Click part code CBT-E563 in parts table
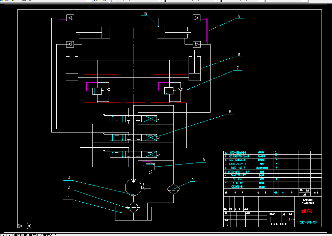 pyautogui.click(x=238, y=179)
